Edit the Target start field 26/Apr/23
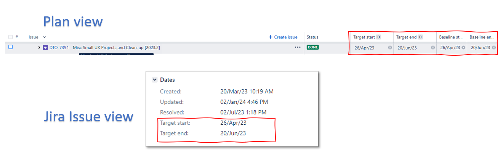The width and height of the screenshot is (503, 156). pos(364,48)
